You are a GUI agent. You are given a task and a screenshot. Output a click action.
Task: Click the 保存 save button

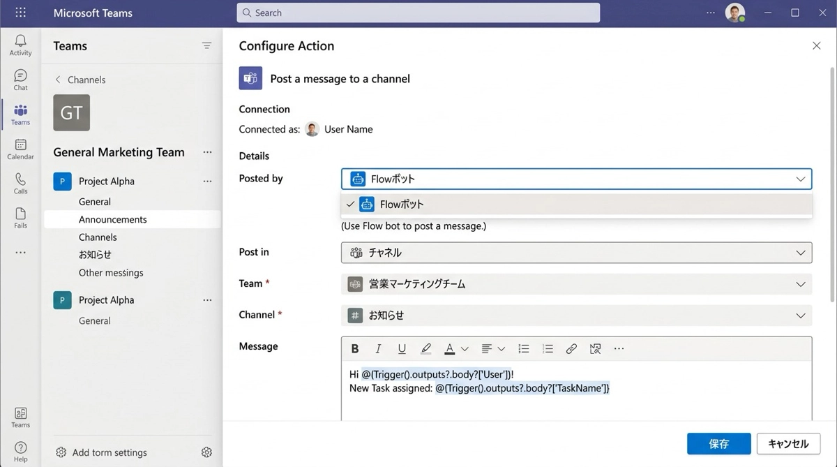(718, 444)
